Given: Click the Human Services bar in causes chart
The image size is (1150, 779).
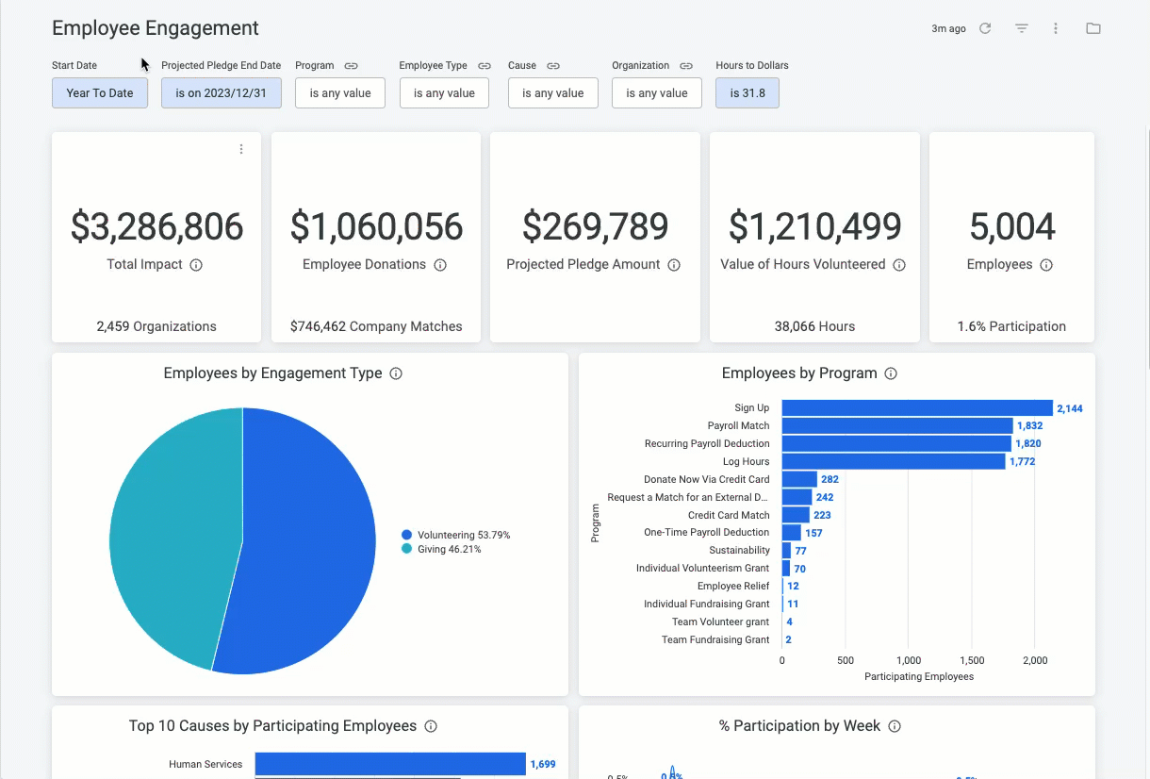Looking at the screenshot, I should [390, 764].
